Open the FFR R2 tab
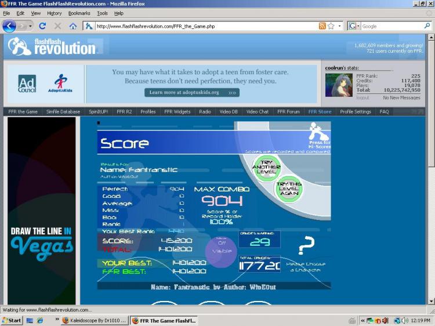Screen dimensions: 435x326 124,111
